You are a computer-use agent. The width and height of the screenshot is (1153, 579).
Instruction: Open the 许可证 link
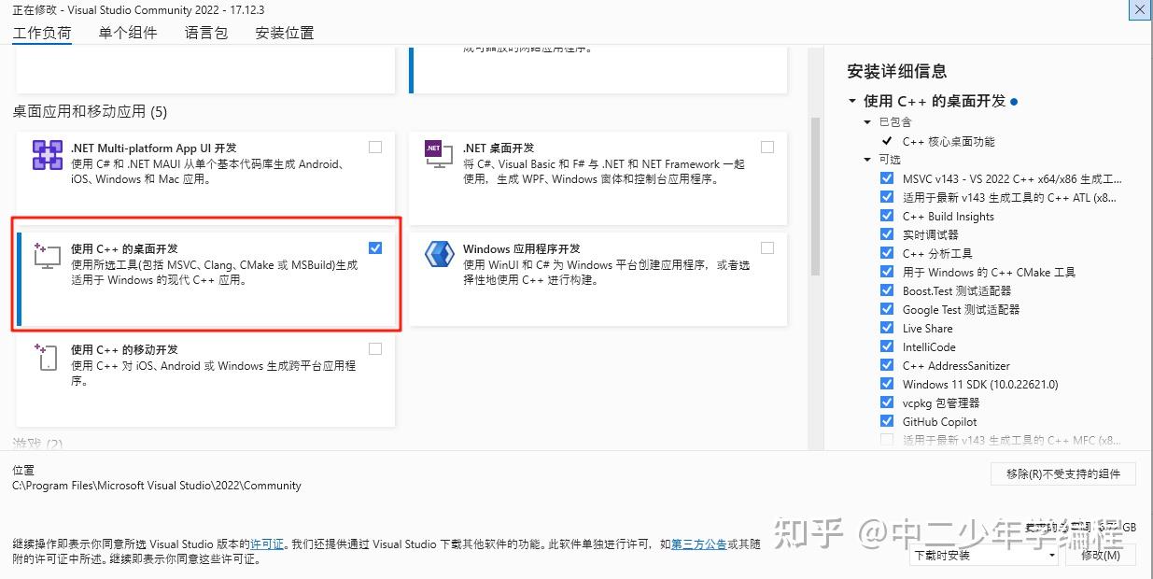tap(267, 544)
